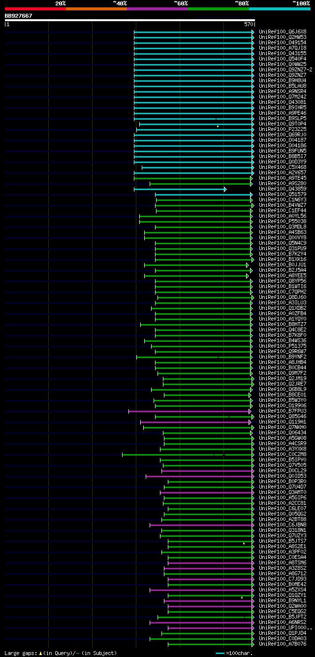
Task: Click the BB927667 query name
Action: [19, 16]
